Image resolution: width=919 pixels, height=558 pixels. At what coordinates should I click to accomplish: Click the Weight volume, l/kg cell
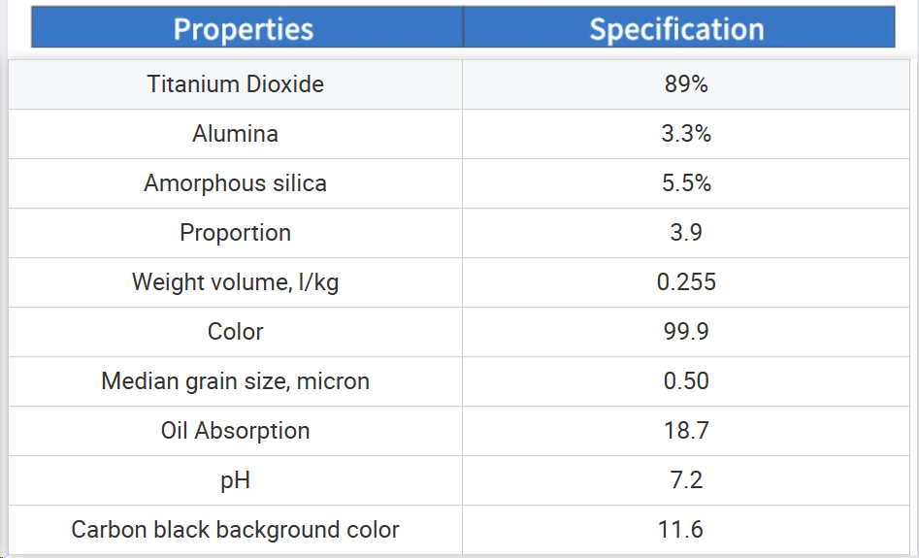point(235,282)
